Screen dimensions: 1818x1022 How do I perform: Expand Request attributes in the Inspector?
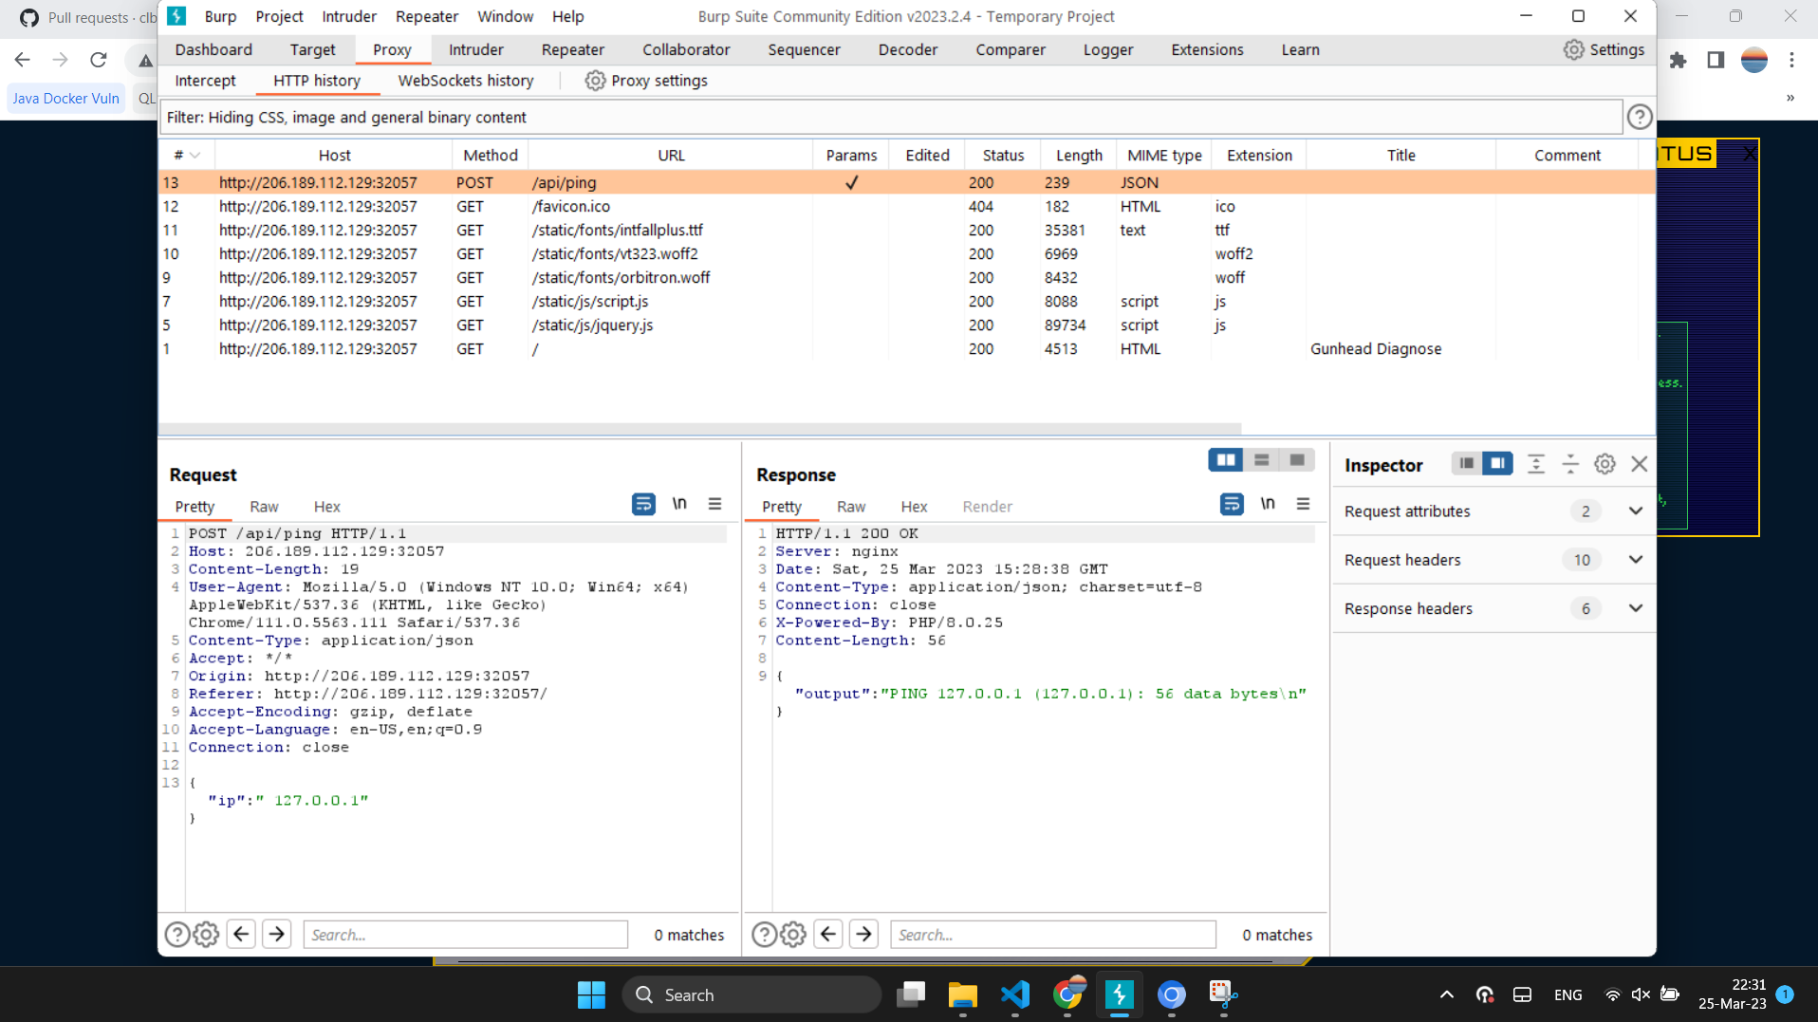(x=1636, y=511)
